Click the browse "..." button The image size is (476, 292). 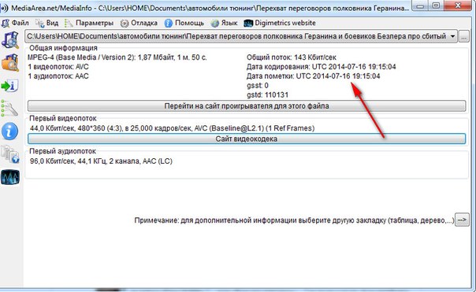tap(463, 36)
